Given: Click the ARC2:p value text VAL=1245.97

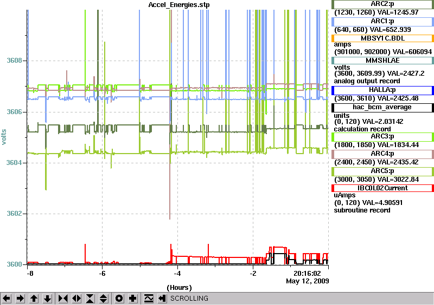Looking at the screenshot, I should pyautogui.click(x=398, y=12).
